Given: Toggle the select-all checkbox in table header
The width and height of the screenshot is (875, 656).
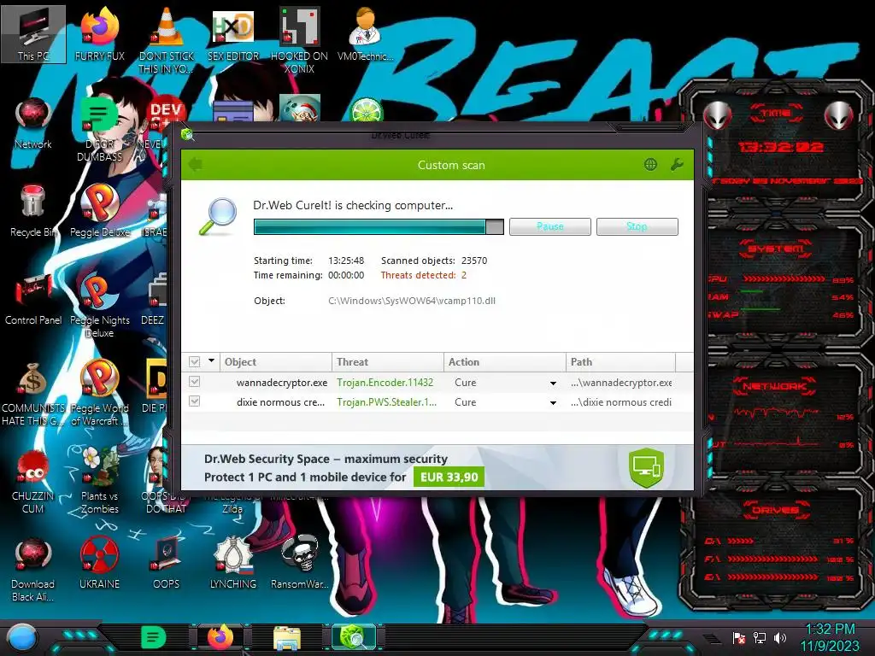Looking at the screenshot, I should click(194, 362).
